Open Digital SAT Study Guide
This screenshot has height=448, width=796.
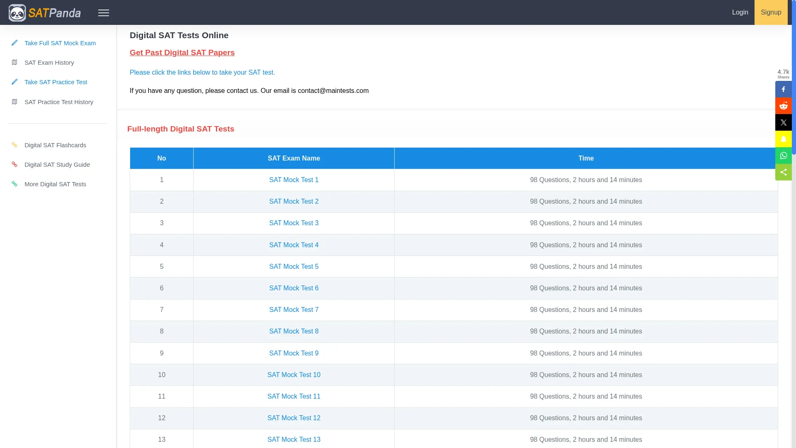57,165
